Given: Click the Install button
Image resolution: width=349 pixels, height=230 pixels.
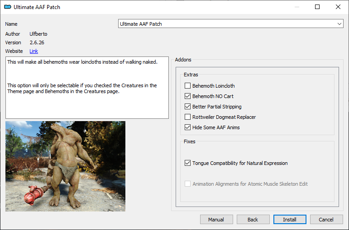Looking at the screenshot, I should [x=290, y=220].
